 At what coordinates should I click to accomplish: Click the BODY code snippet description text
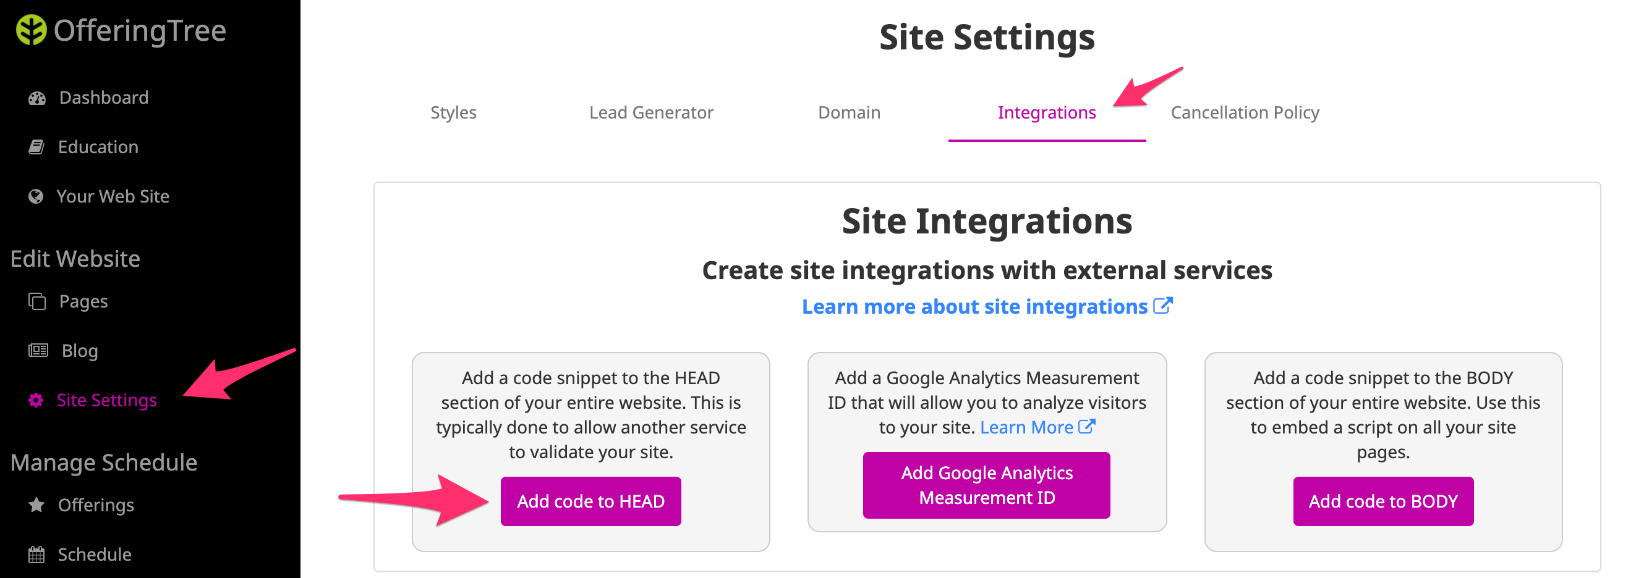tap(1383, 415)
